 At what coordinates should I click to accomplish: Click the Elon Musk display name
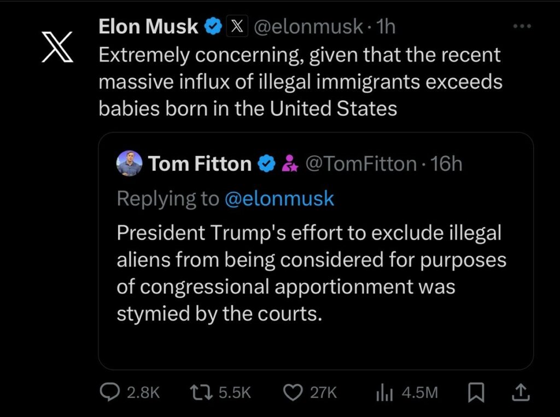(148, 26)
